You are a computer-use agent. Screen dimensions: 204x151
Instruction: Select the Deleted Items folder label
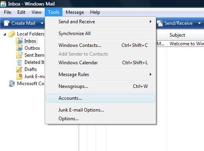pos(34,62)
